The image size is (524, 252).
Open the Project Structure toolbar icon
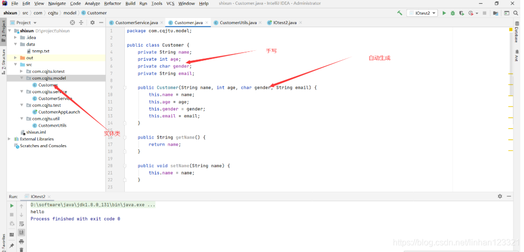pyautogui.click(x=496, y=13)
